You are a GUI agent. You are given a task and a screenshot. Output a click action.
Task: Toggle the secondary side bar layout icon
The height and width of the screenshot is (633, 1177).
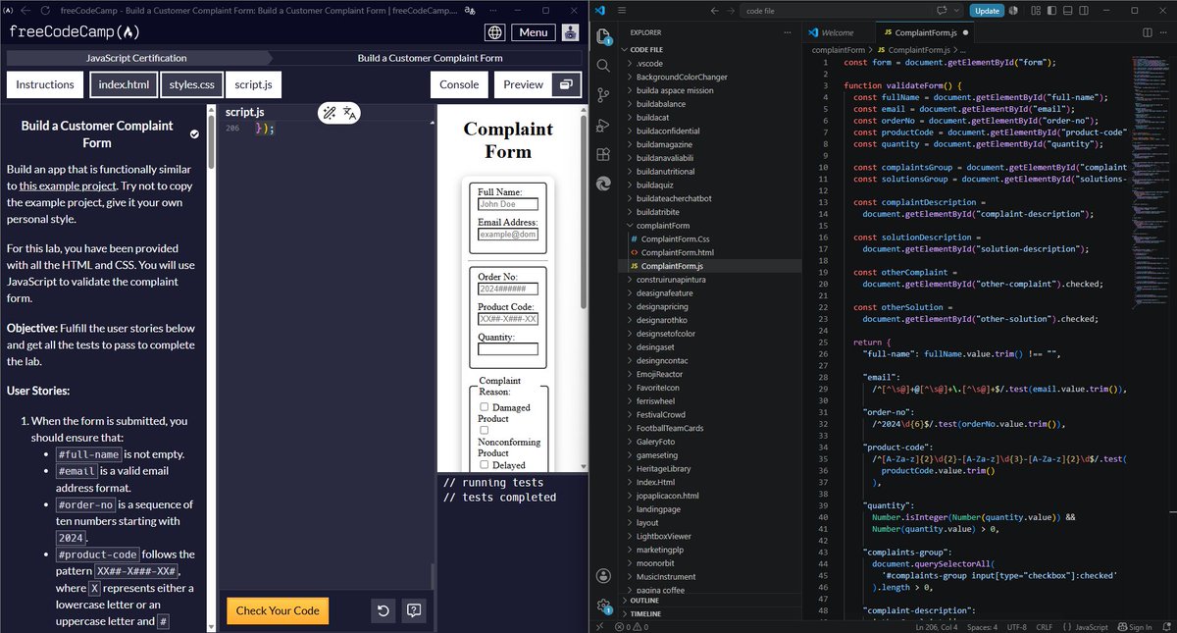[x=1084, y=11]
